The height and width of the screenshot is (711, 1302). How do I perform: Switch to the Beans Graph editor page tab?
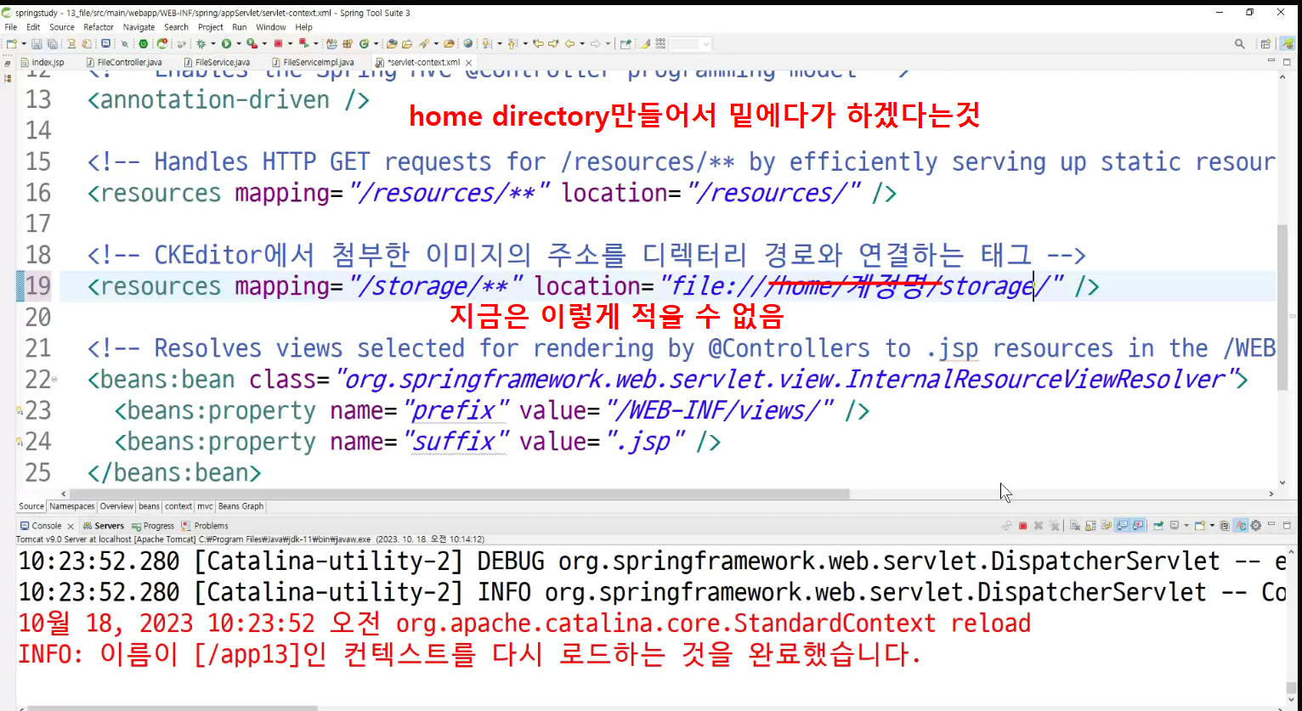tap(241, 506)
